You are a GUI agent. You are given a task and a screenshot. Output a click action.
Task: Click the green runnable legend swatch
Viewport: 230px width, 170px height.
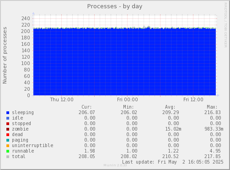pos(8,151)
